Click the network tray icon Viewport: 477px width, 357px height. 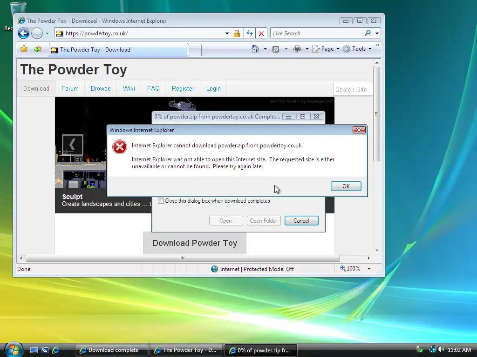pyautogui.click(x=432, y=350)
